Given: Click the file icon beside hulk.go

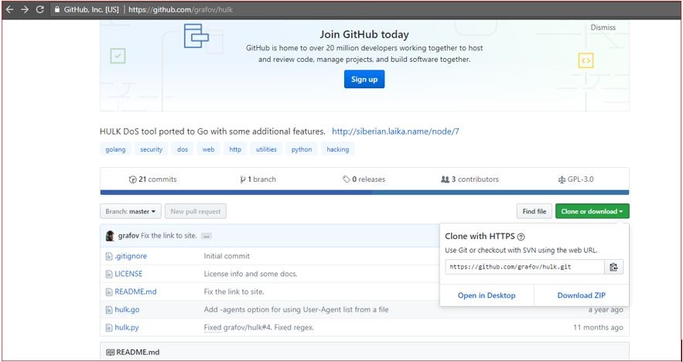Looking at the screenshot, I should coord(109,309).
